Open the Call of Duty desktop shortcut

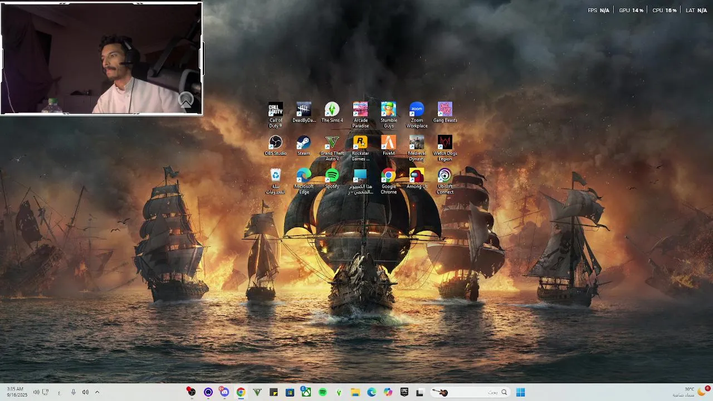click(276, 115)
